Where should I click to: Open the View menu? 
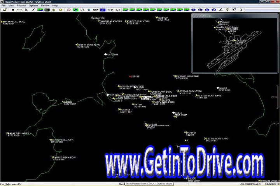point(11,5)
